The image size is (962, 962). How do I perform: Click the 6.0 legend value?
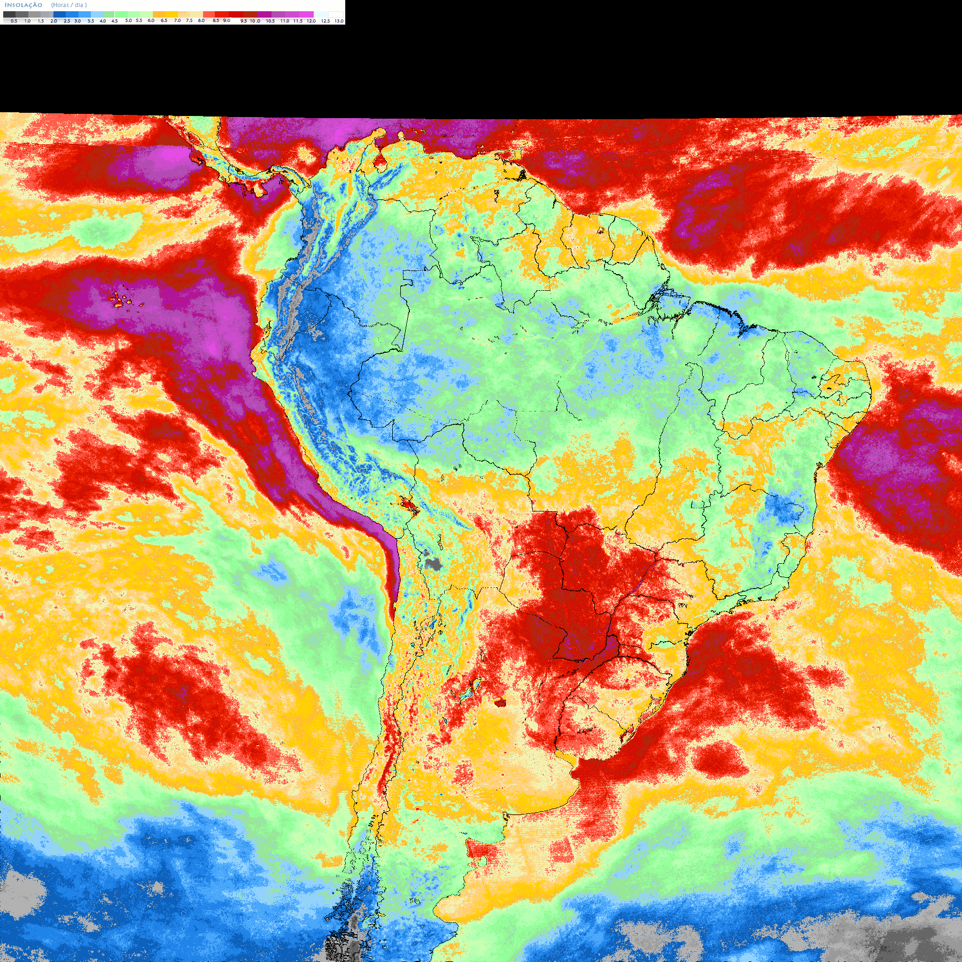pyautogui.click(x=151, y=20)
